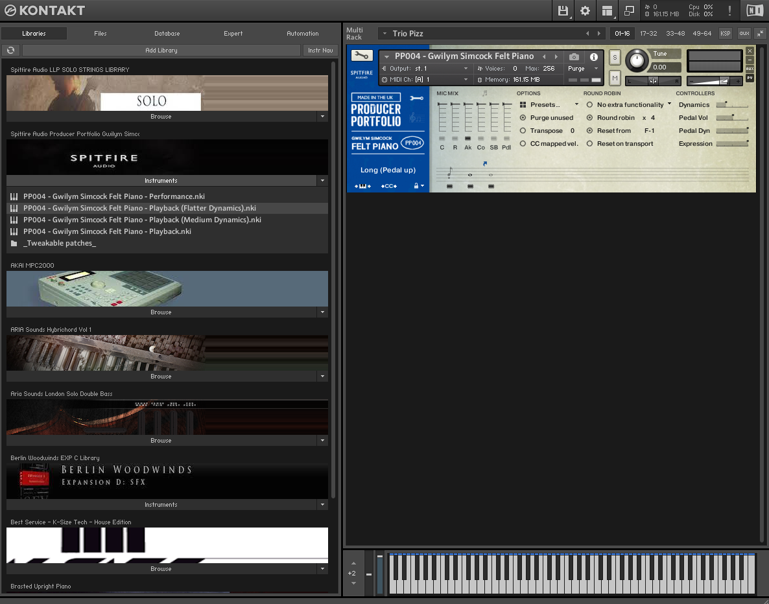Click the minimize rack headers icon
This screenshot has width=769, height=604.
pyautogui.click(x=760, y=33)
